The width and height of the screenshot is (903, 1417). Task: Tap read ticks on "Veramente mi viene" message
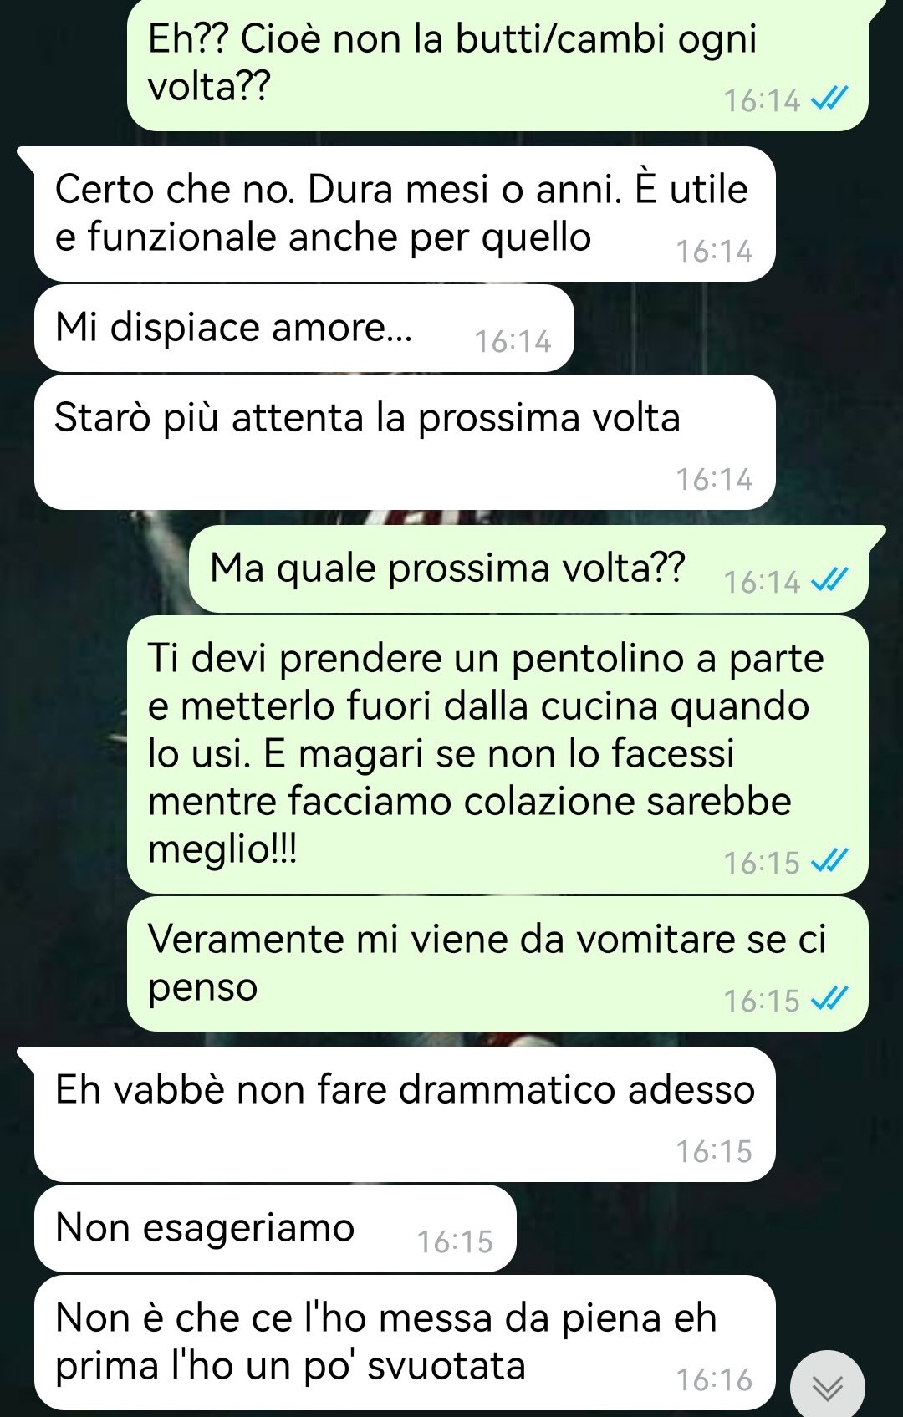829,999
